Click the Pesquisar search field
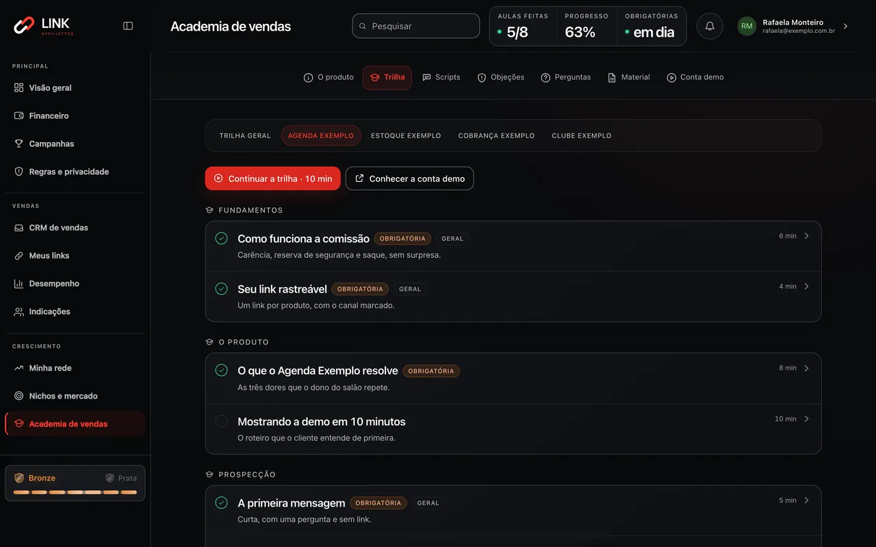This screenshot has width=876, height=547. coord(416,26)
